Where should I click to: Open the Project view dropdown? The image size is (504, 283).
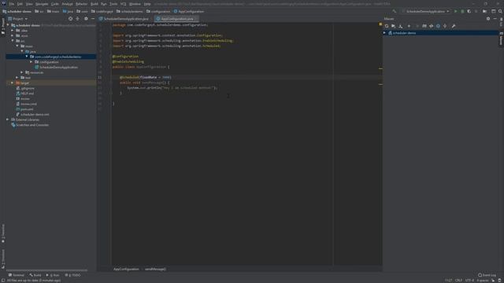pos(18,19)
